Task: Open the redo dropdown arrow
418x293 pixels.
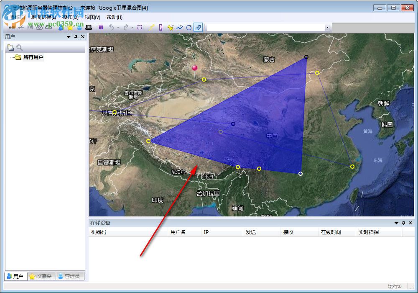Action: coord(133,27)
